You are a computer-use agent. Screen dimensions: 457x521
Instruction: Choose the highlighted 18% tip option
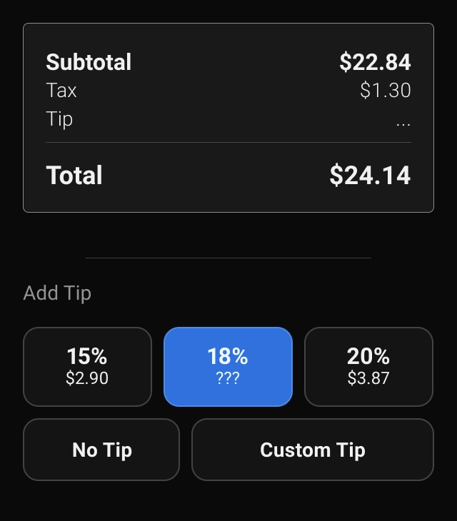click(x=228, y=366)
